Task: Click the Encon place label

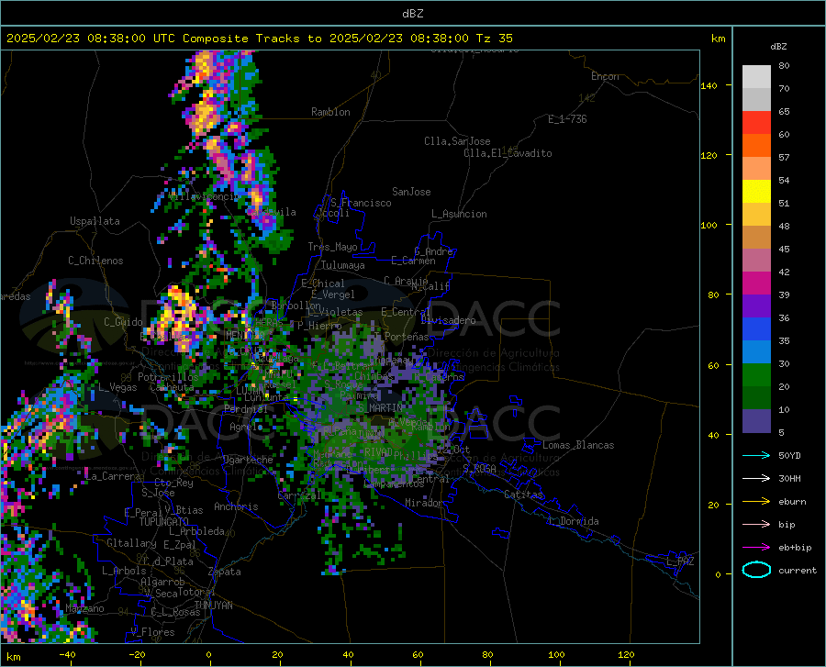Action: pyautogui.click(x=605, y=76)
